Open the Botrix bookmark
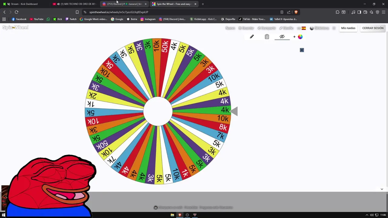The width and height of the screenshot is (388, 218). (132, 19)
